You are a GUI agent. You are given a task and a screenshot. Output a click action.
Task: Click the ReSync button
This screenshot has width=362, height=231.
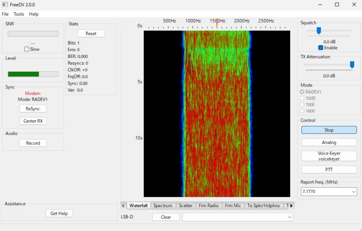tap(33, 109)
